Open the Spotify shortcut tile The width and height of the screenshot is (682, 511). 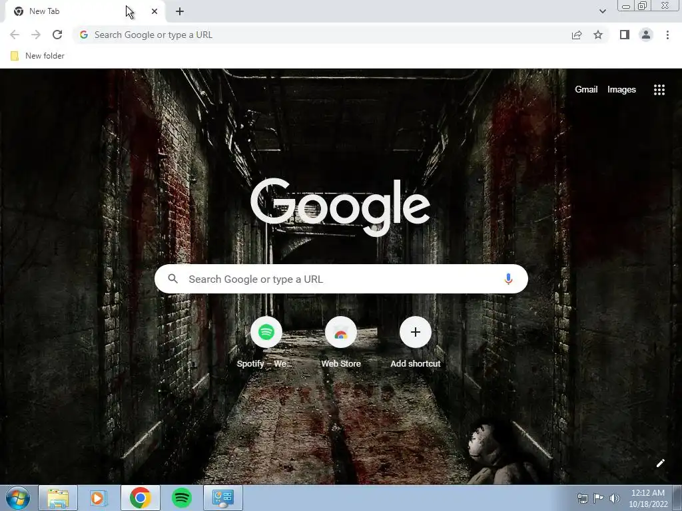[266, 343]
